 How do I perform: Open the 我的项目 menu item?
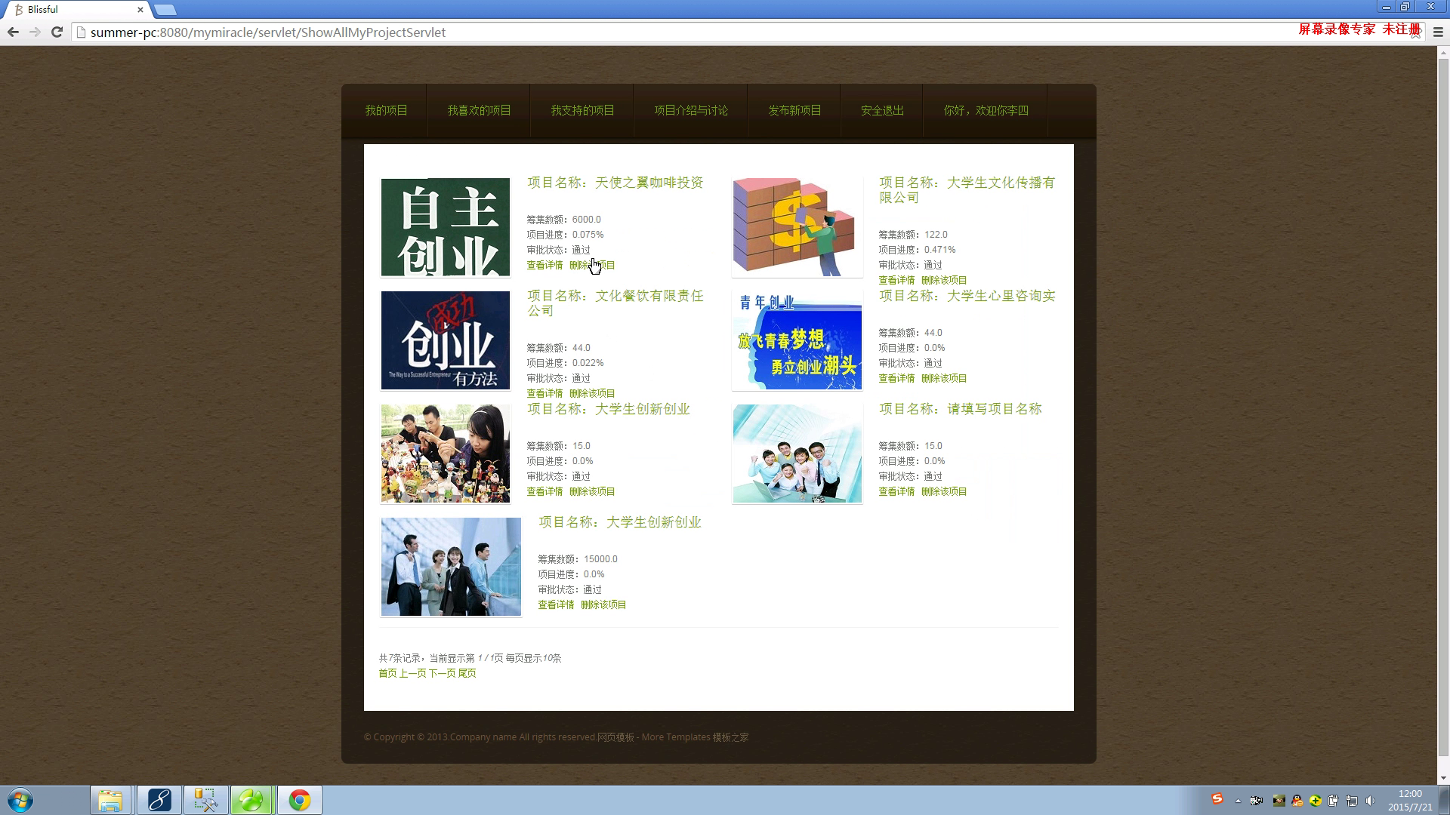(386, 110)
